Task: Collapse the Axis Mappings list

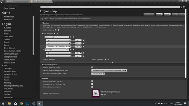Action: click(42, 34)
